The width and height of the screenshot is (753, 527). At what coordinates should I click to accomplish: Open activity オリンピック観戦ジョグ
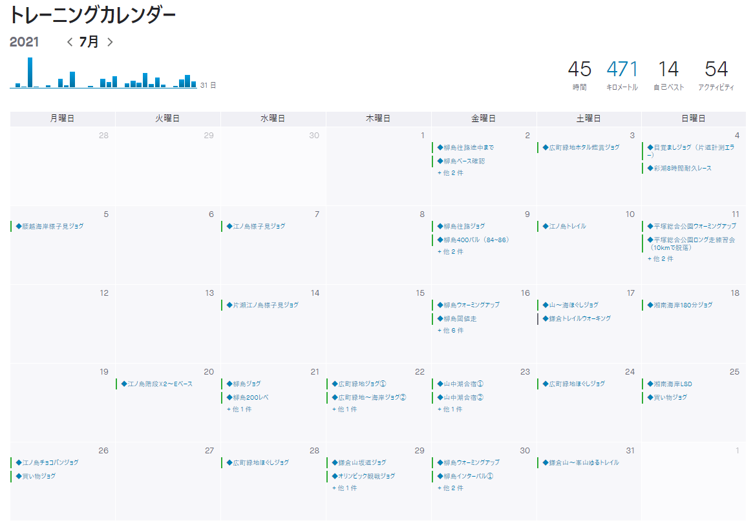(363, 476)
